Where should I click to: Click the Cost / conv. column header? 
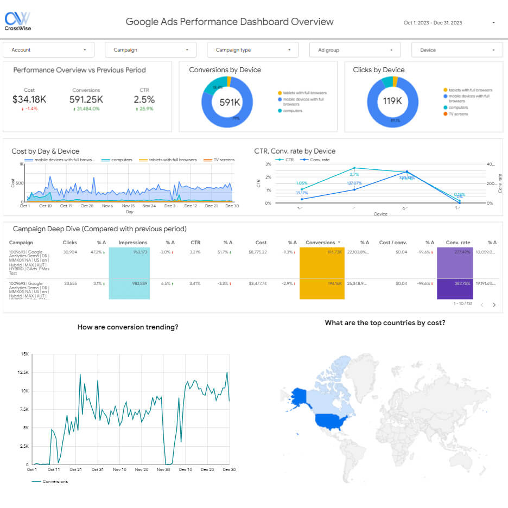[393, 243]
